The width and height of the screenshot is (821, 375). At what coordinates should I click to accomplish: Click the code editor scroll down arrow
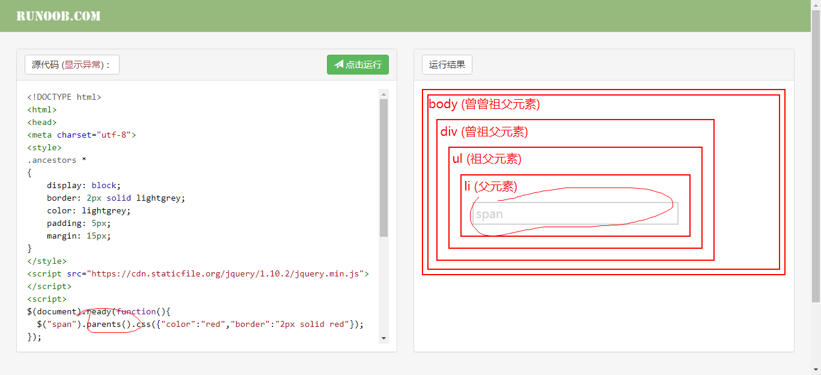click(384, 338)
